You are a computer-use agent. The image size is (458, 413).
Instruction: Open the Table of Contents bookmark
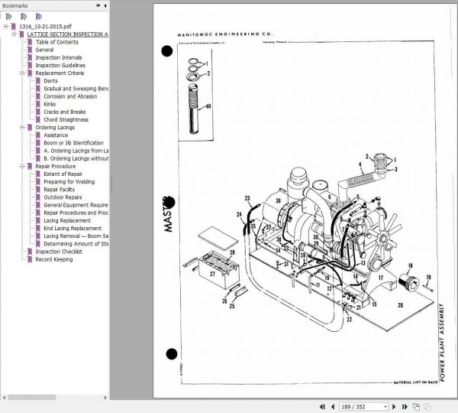pyautogui.click(x=57, y=42)
